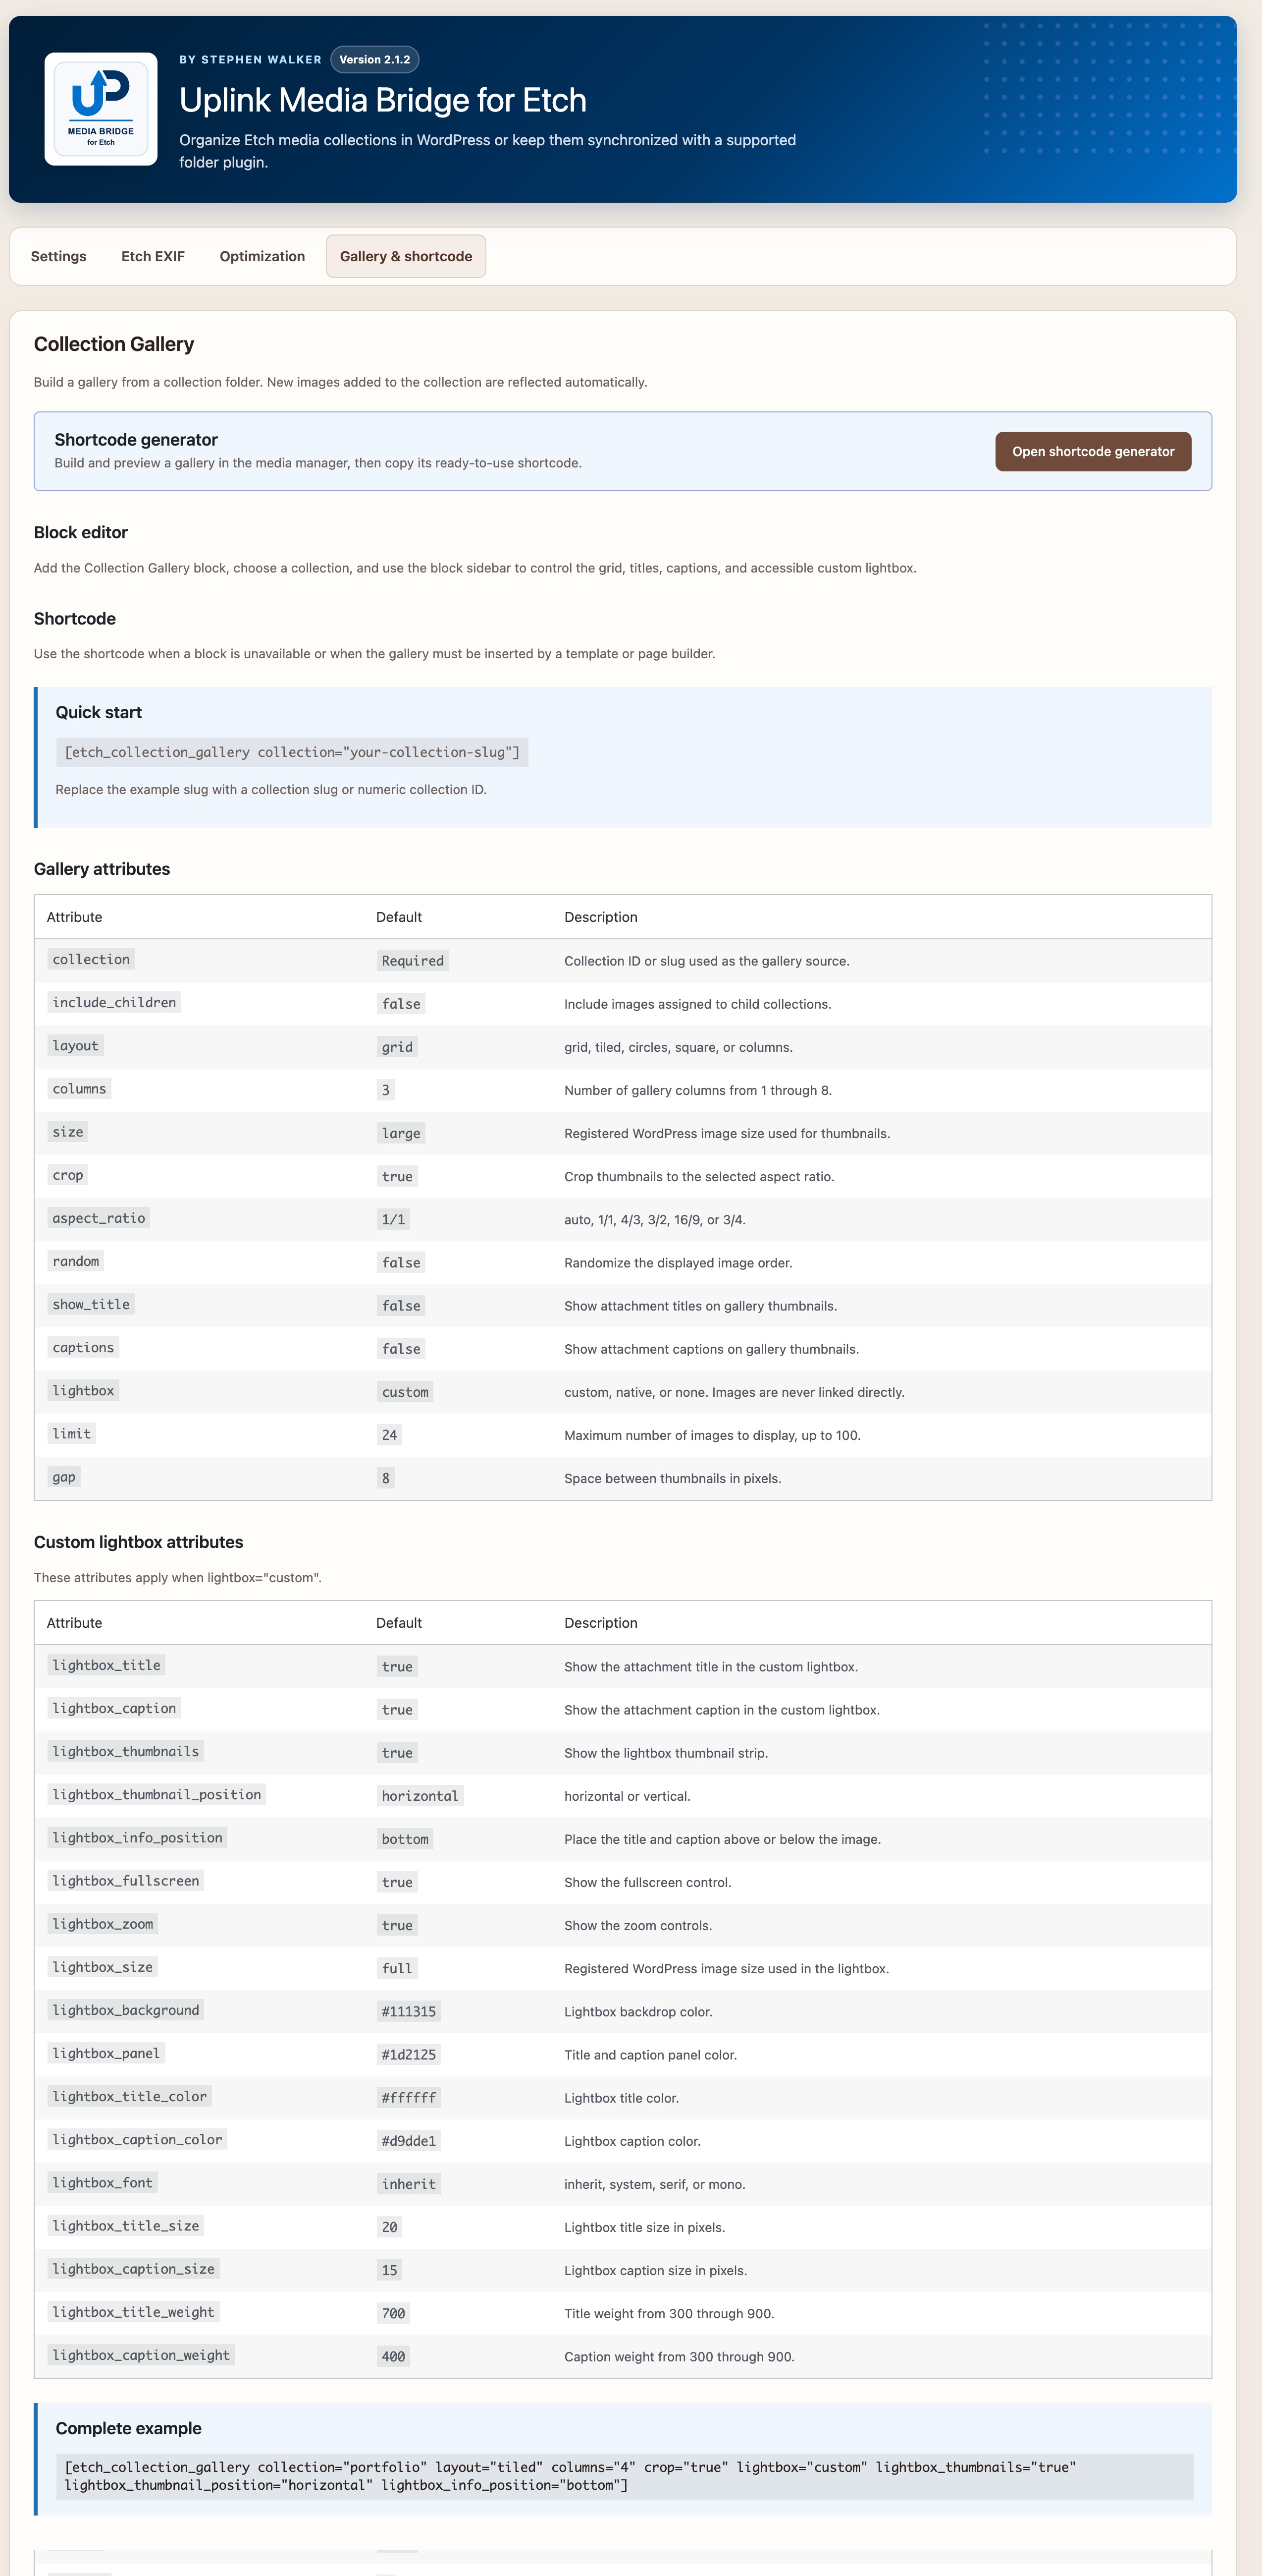Click the captions attribute name
Viewport: 1262px width, 2576px height.
click(x=83, y=1347)
